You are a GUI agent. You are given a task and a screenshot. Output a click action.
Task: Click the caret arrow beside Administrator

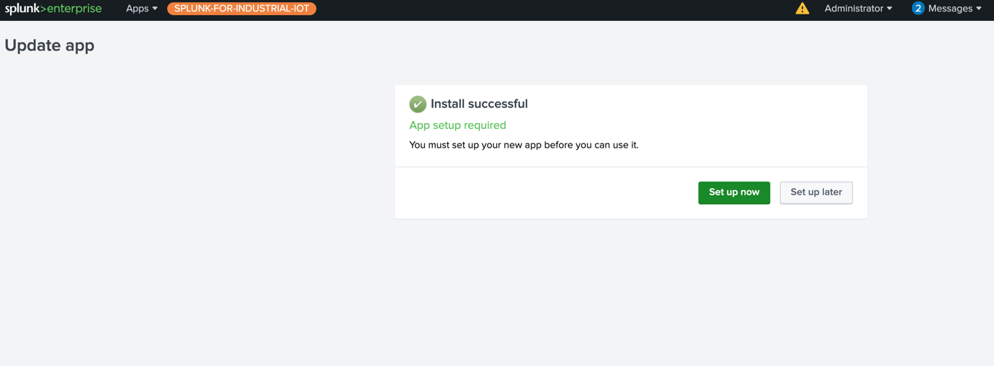[x=890, y=9]
